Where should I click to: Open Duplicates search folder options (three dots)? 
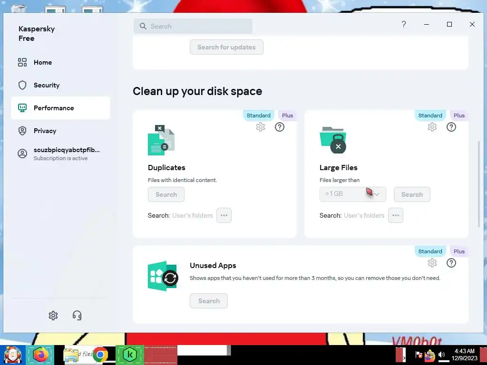coord(224,215)
